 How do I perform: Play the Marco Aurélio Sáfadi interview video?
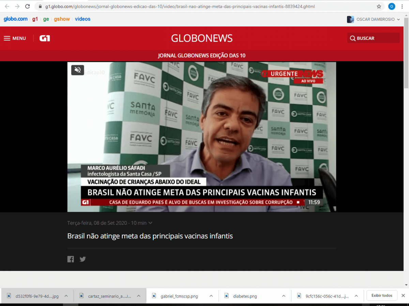tap(202, 137)
